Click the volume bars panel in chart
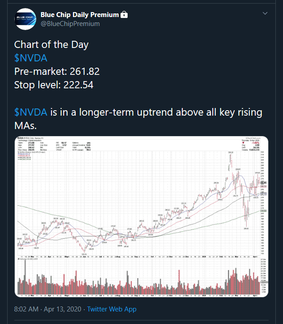The width and height of the screenshot is (283, 324). (139, 276)
